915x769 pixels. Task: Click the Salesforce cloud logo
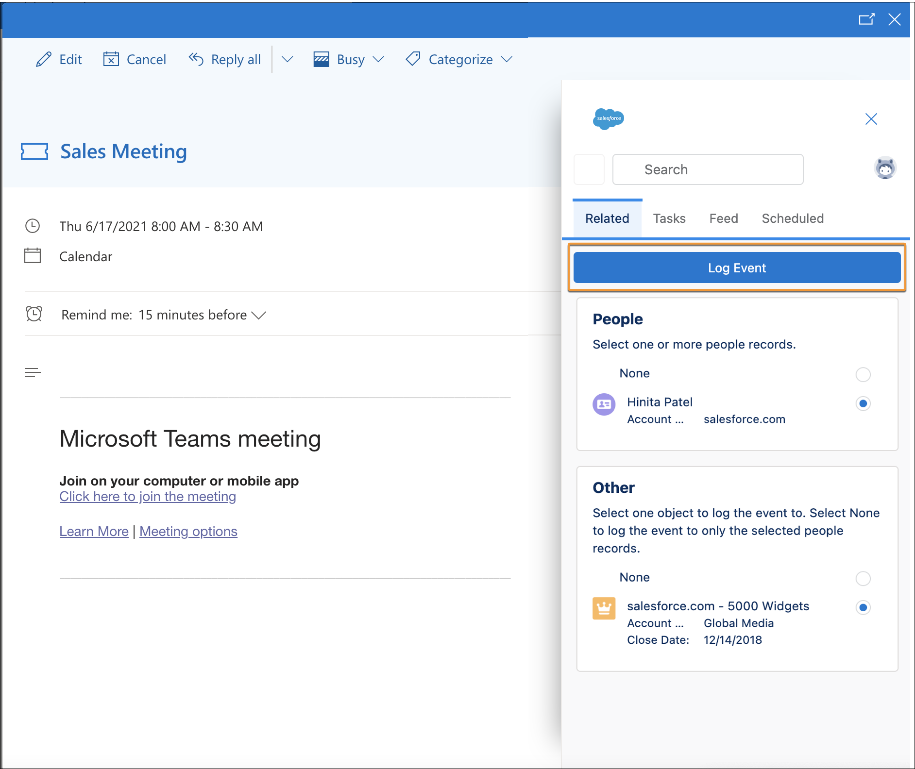tap(608, 118)
